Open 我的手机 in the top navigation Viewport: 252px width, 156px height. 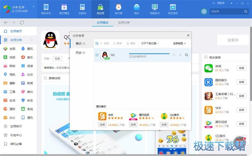point(46,9)
